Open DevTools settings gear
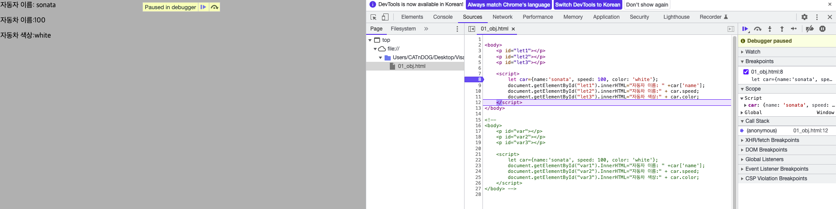The width and height of the screenshot is (836, 209). pos(805,17)
